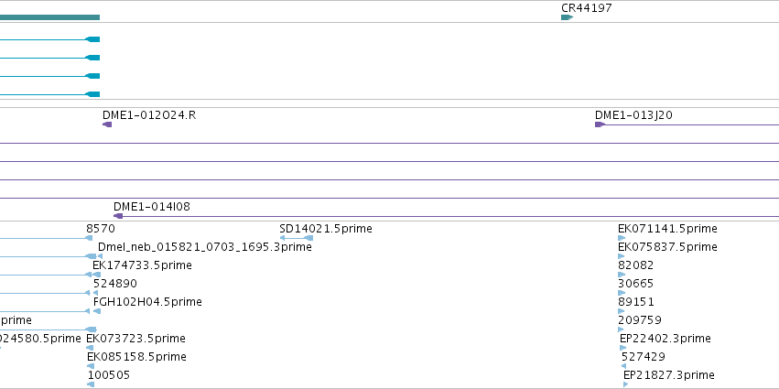Select the 89151 label
The image size is (779, 389).
click(x=636, y=302)
